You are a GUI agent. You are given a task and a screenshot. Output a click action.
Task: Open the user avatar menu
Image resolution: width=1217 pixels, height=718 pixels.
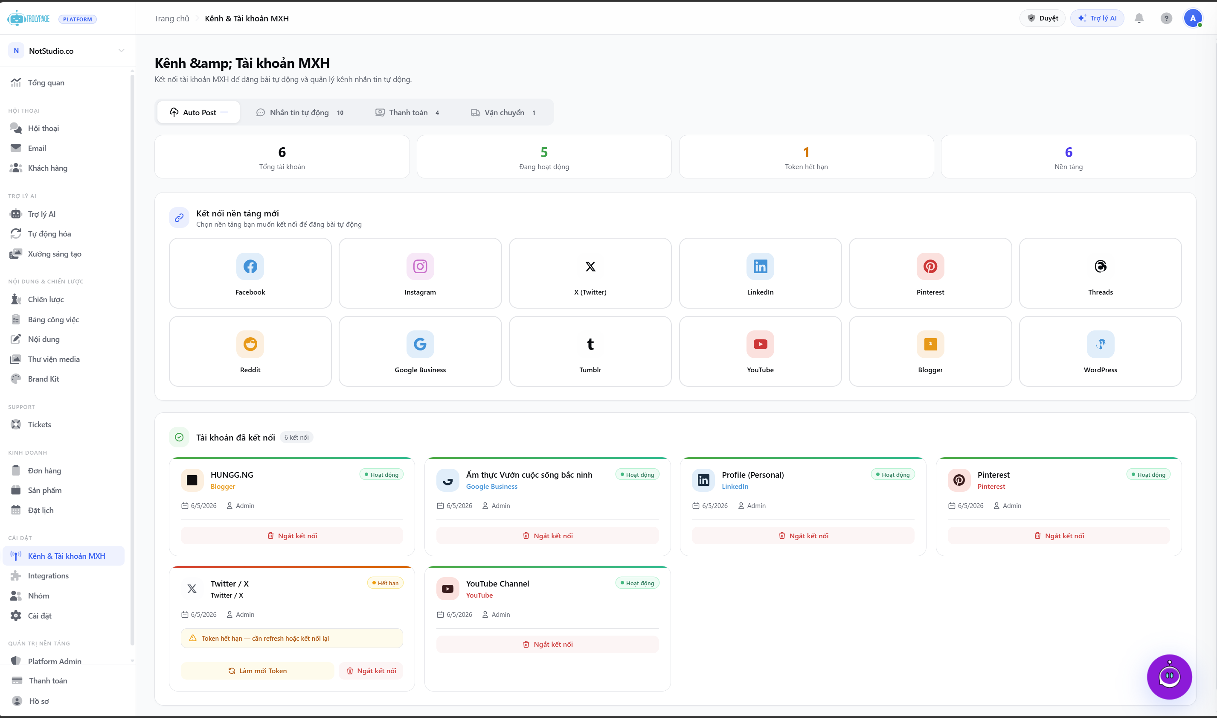pyautogui.click(x=1193, y=18)
